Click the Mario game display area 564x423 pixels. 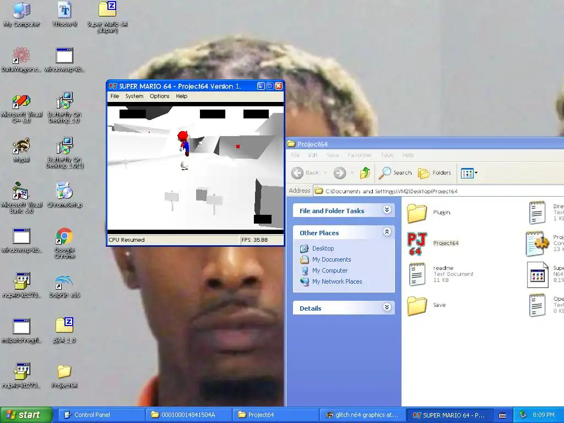click(196, 168)
